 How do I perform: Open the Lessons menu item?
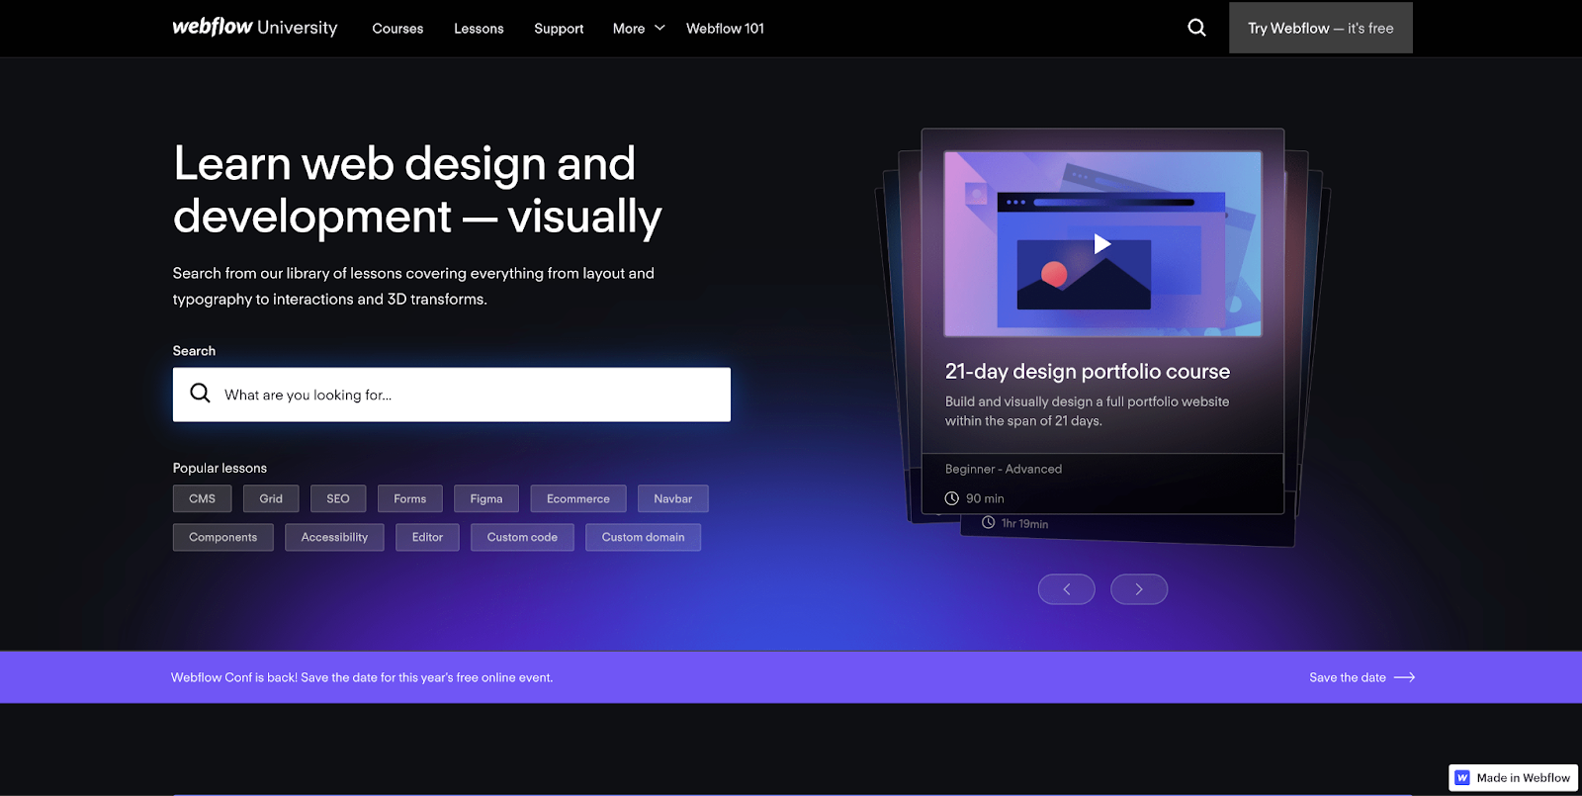coord(479,29)
